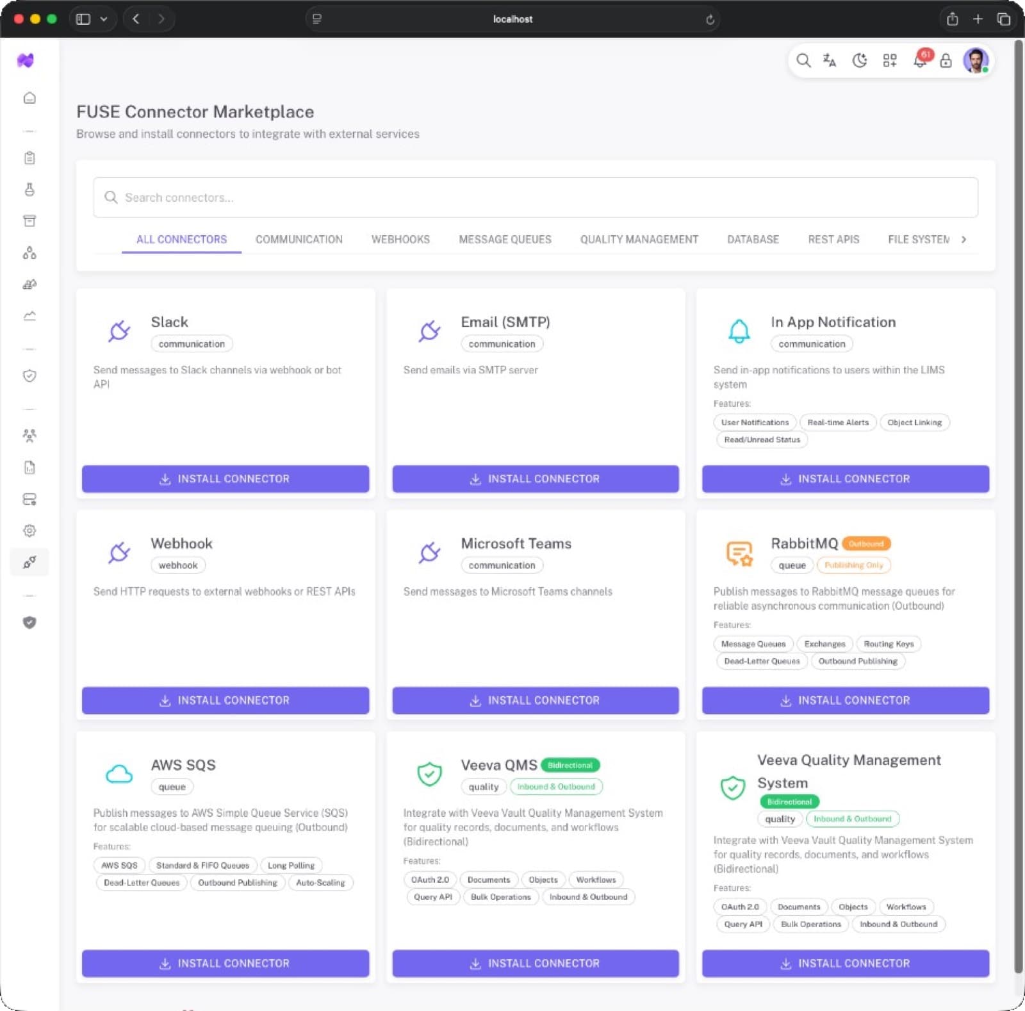Open the user avatar profile menu
The height and width of the screenshot is (1011, 1025).
pos(976,60)
